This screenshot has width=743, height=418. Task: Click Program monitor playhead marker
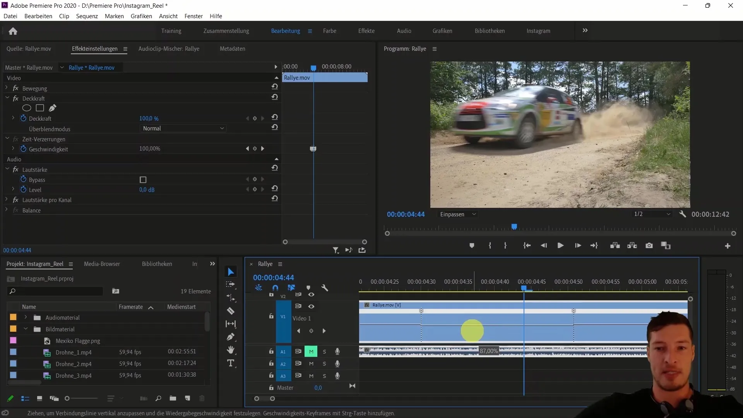click(514, 227)
